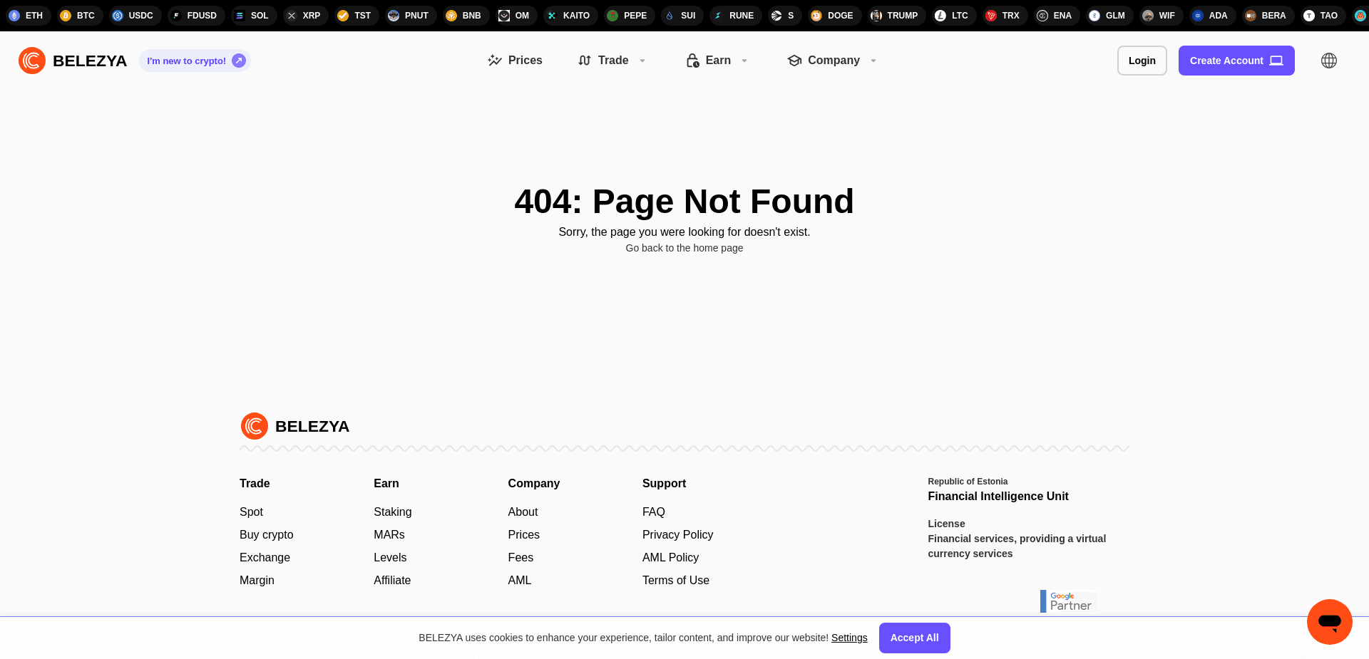
Task: Open the chat support bubble
Action: pyautogui.click(x=1329, y=622)
